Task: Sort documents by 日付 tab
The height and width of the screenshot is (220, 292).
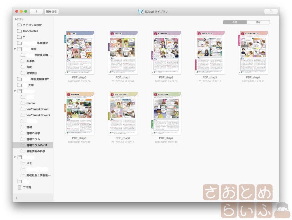Action: pos(258,22)
